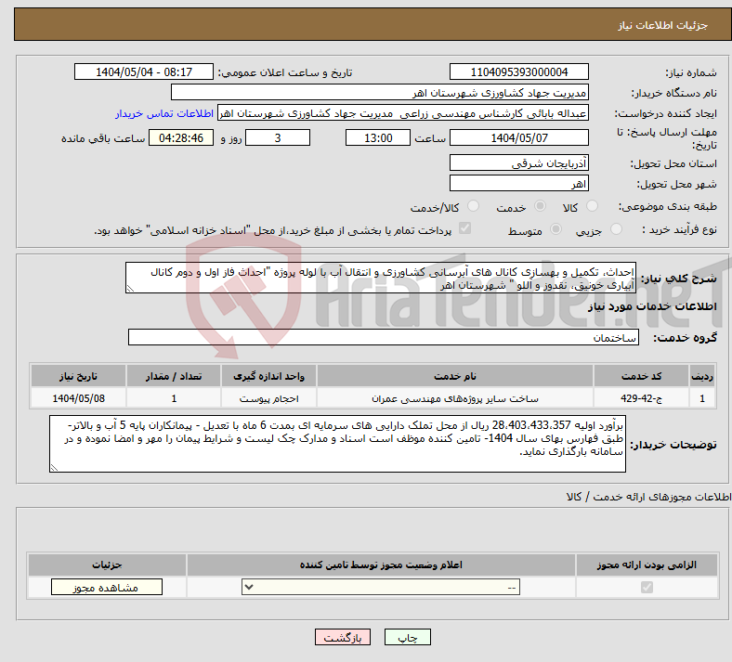732x662 pixels.
Task: Click the الزامی بودن ارائه مجوز header
Action: point(647,565)
